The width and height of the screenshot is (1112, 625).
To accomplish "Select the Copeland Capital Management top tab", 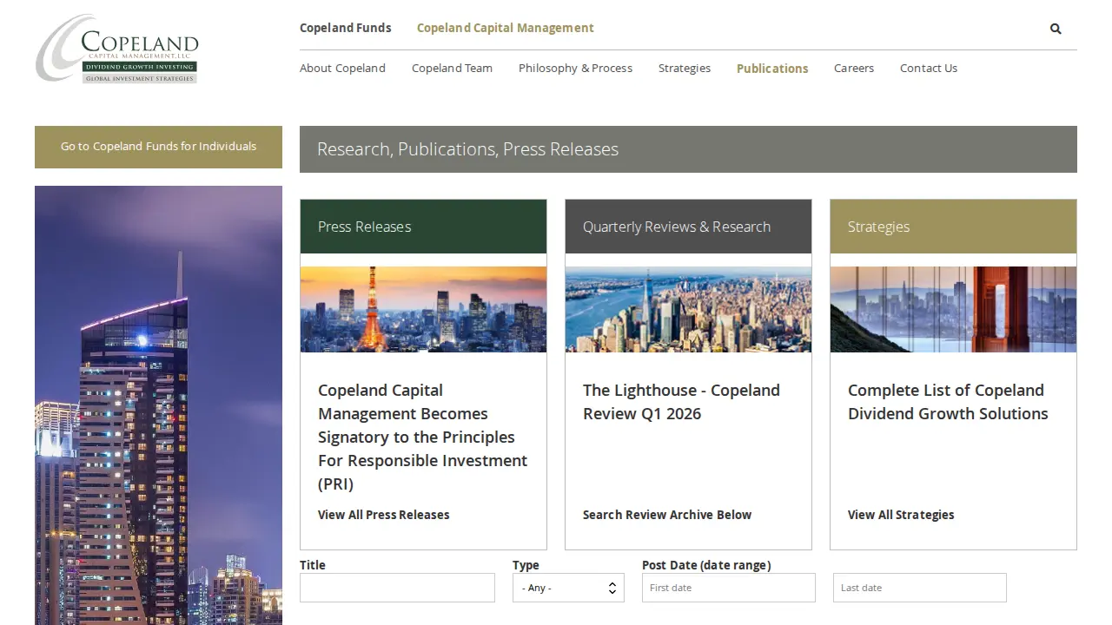I will (506, 28).
